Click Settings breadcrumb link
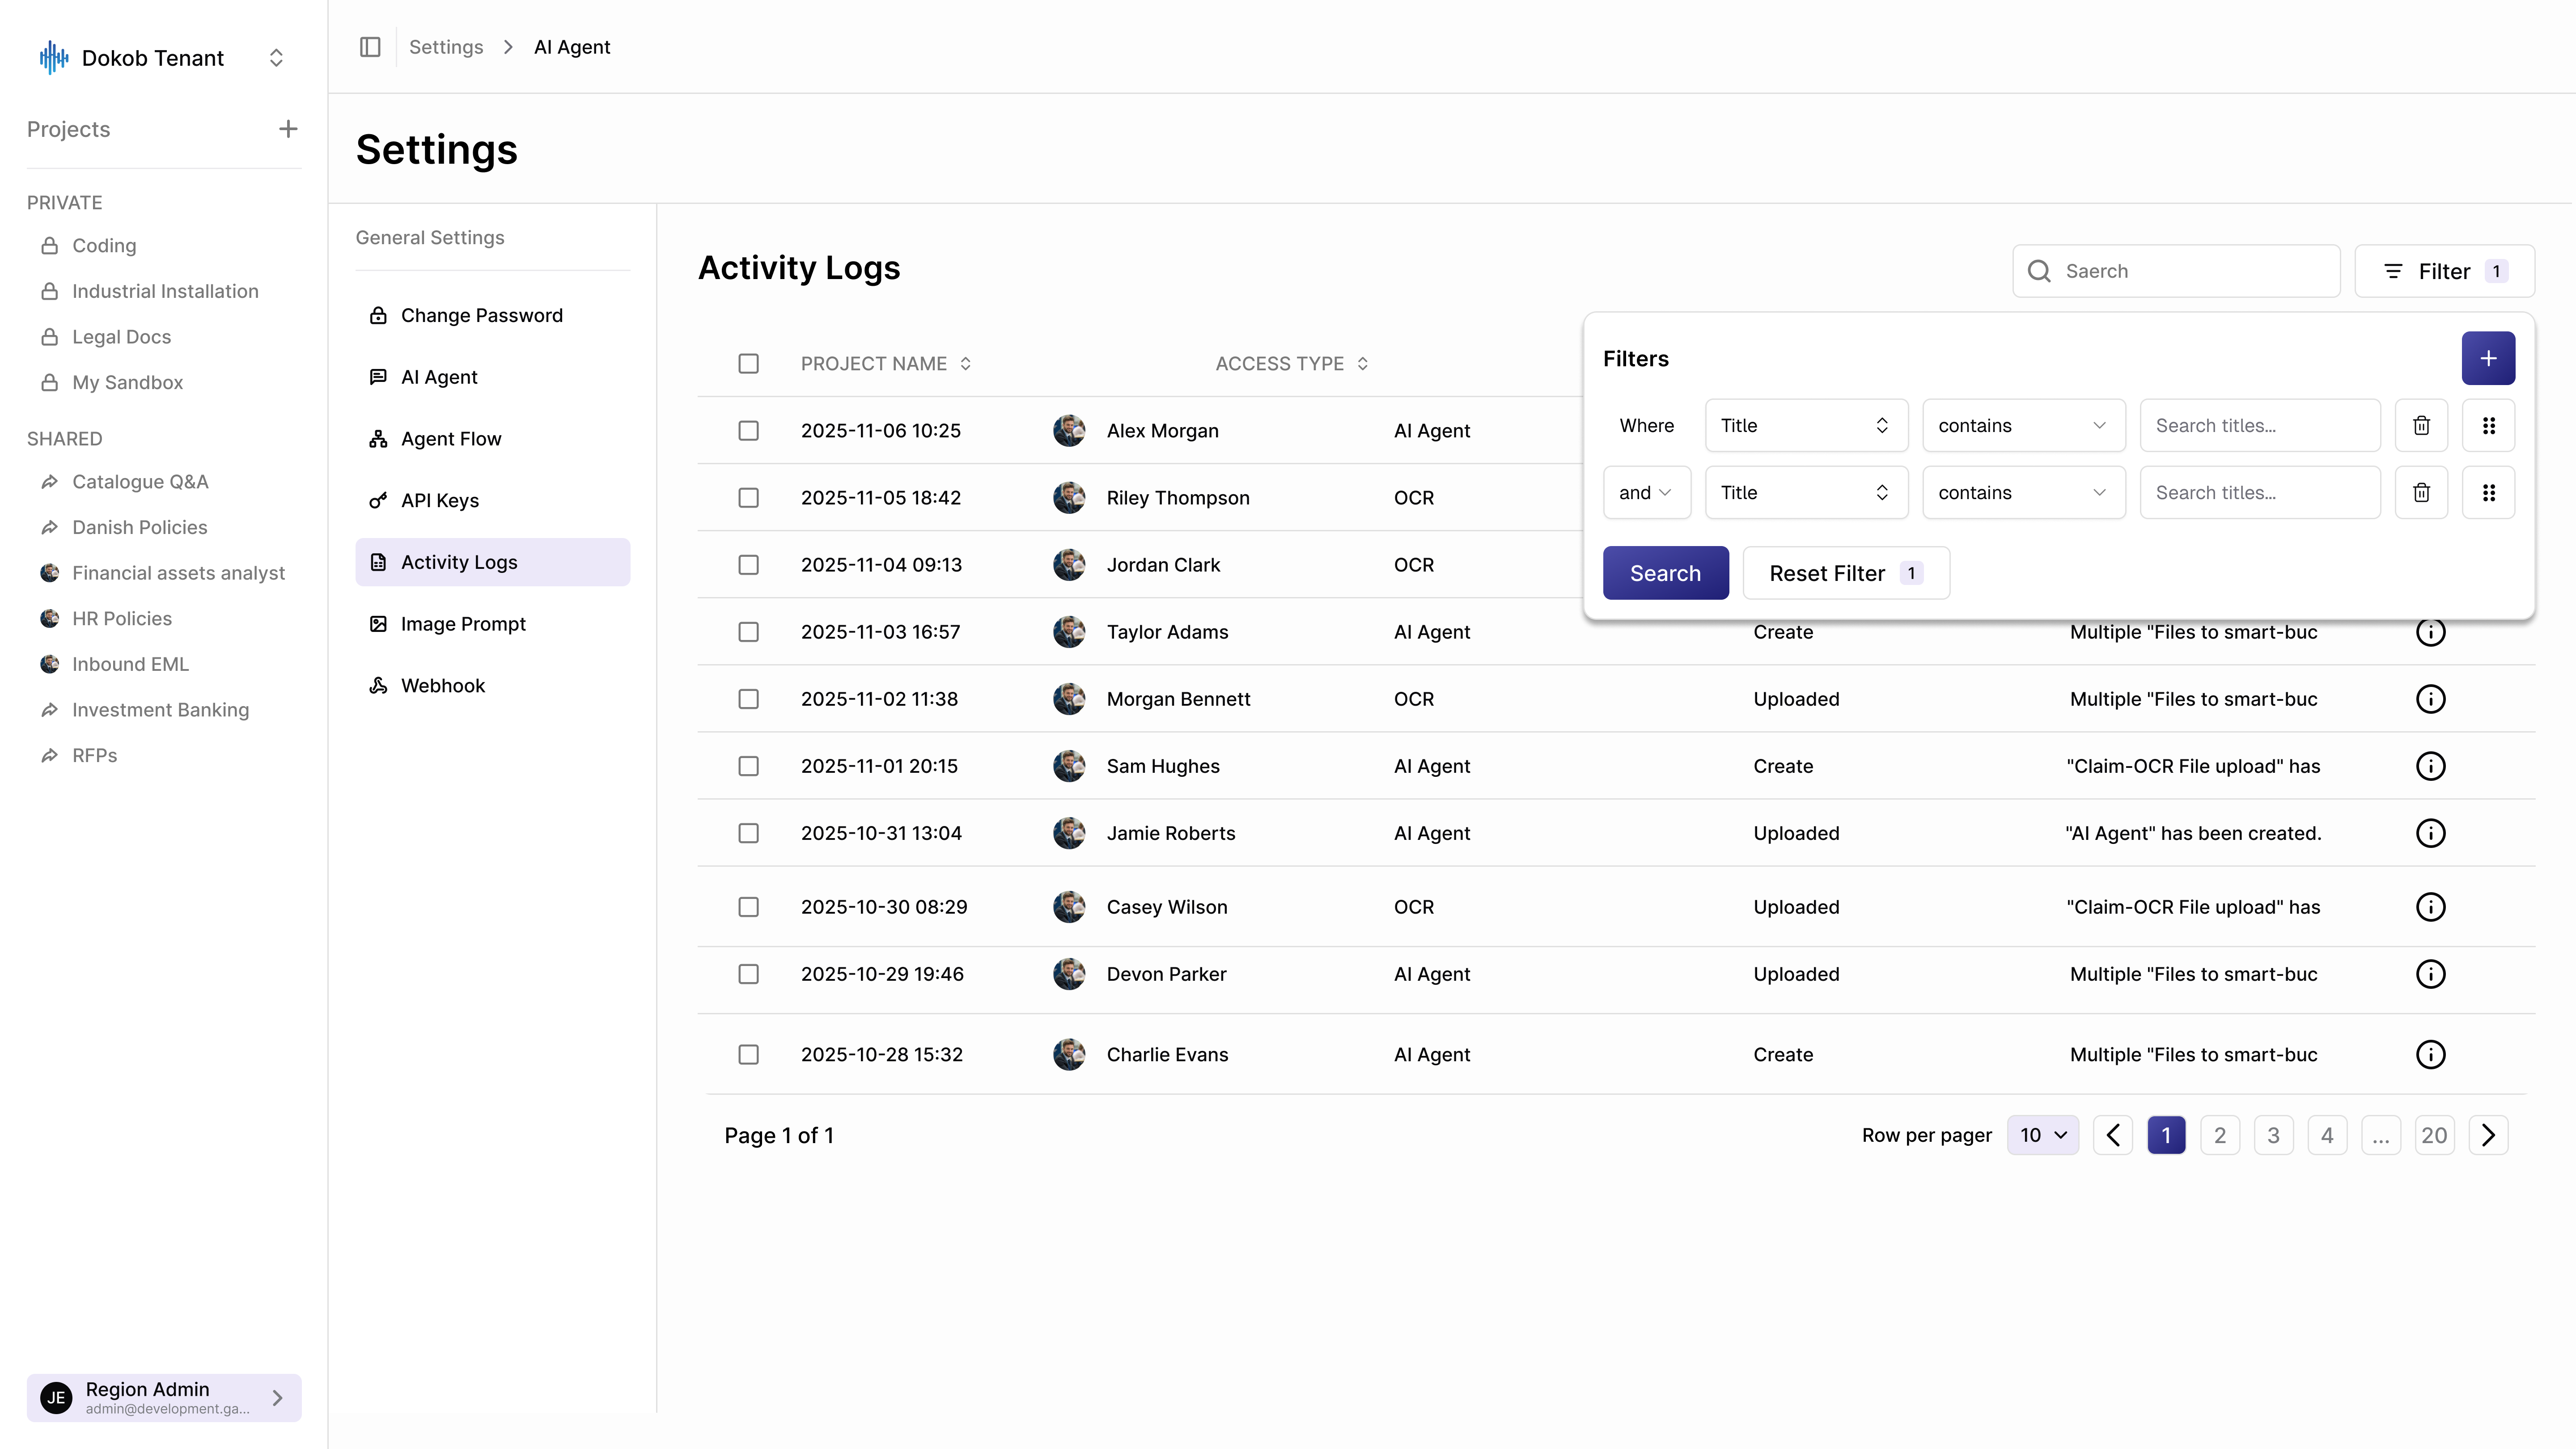 pyautogui.click(x=446, y=47)
